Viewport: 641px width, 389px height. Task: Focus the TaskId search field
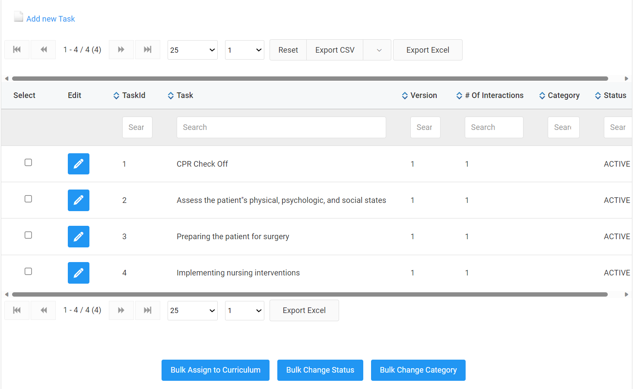[x=137, y=127]
